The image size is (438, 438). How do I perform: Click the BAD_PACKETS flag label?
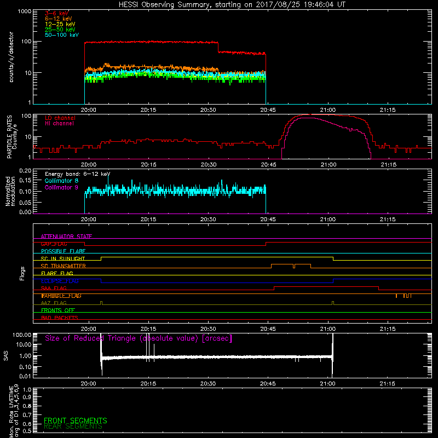60,318
